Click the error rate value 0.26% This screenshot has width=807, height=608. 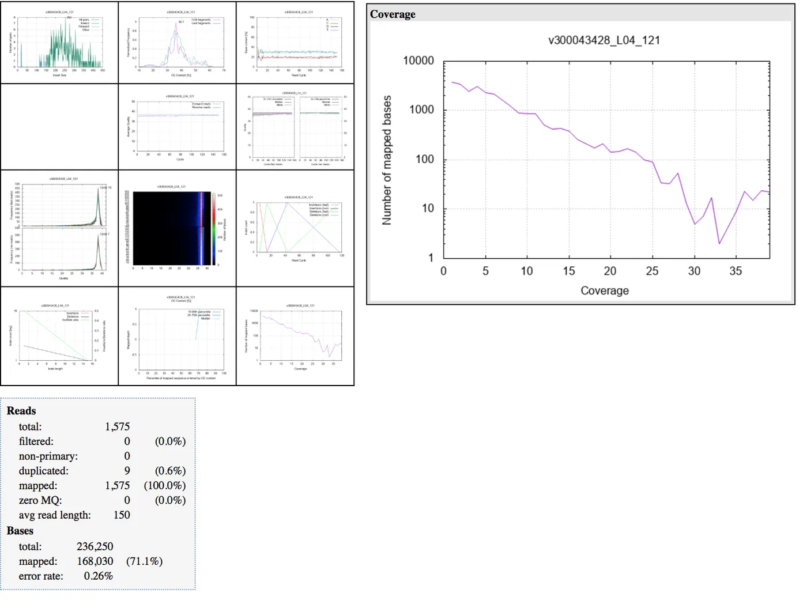(99, 576)
